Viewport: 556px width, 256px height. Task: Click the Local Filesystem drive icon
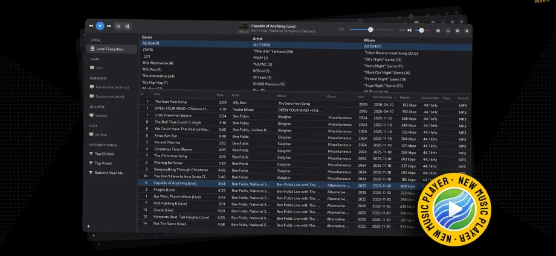point(92,49)
